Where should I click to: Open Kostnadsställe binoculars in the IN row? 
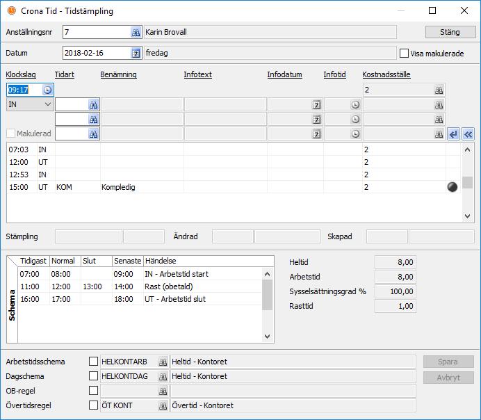coord(439,104)
